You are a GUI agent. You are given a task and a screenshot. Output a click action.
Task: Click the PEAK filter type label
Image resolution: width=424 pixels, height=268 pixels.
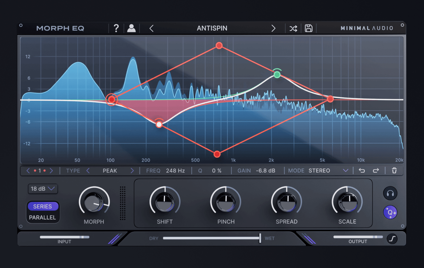(110, 171)
